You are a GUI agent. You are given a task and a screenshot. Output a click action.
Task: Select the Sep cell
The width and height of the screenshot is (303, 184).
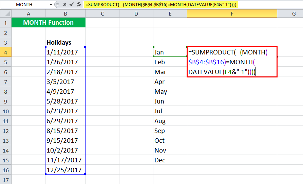point(170,131)
